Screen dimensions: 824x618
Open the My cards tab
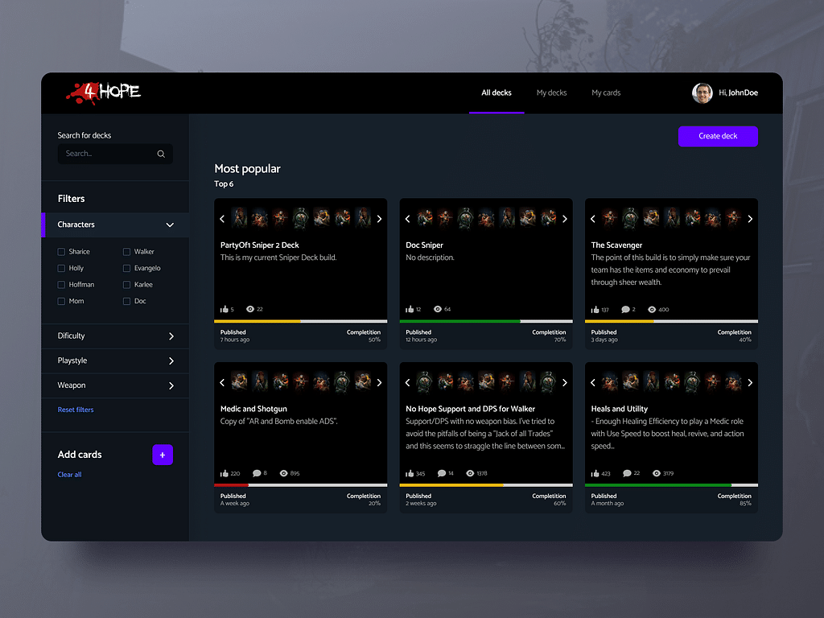coord(606,93)
